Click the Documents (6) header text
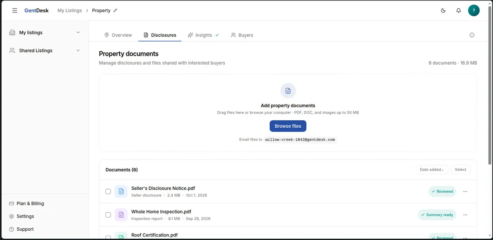The image size is (493, 240). (x=122, y=170)
